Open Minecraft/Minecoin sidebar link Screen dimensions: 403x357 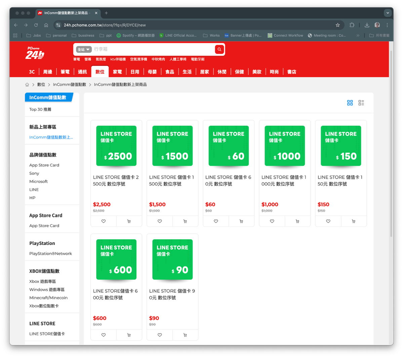(48, 298)
